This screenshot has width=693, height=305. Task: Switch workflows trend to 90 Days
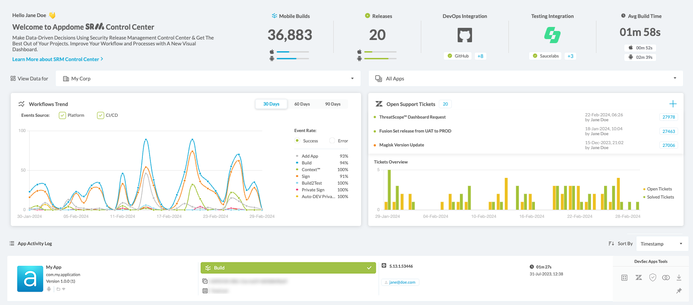click(x=332, y=104)
